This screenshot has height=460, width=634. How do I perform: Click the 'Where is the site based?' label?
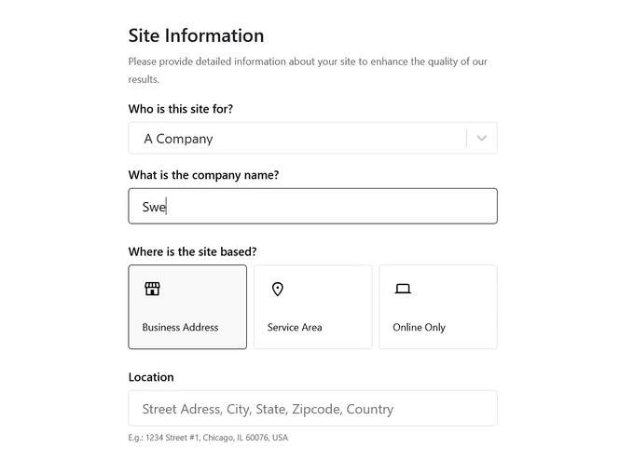[x=192, y=251]
